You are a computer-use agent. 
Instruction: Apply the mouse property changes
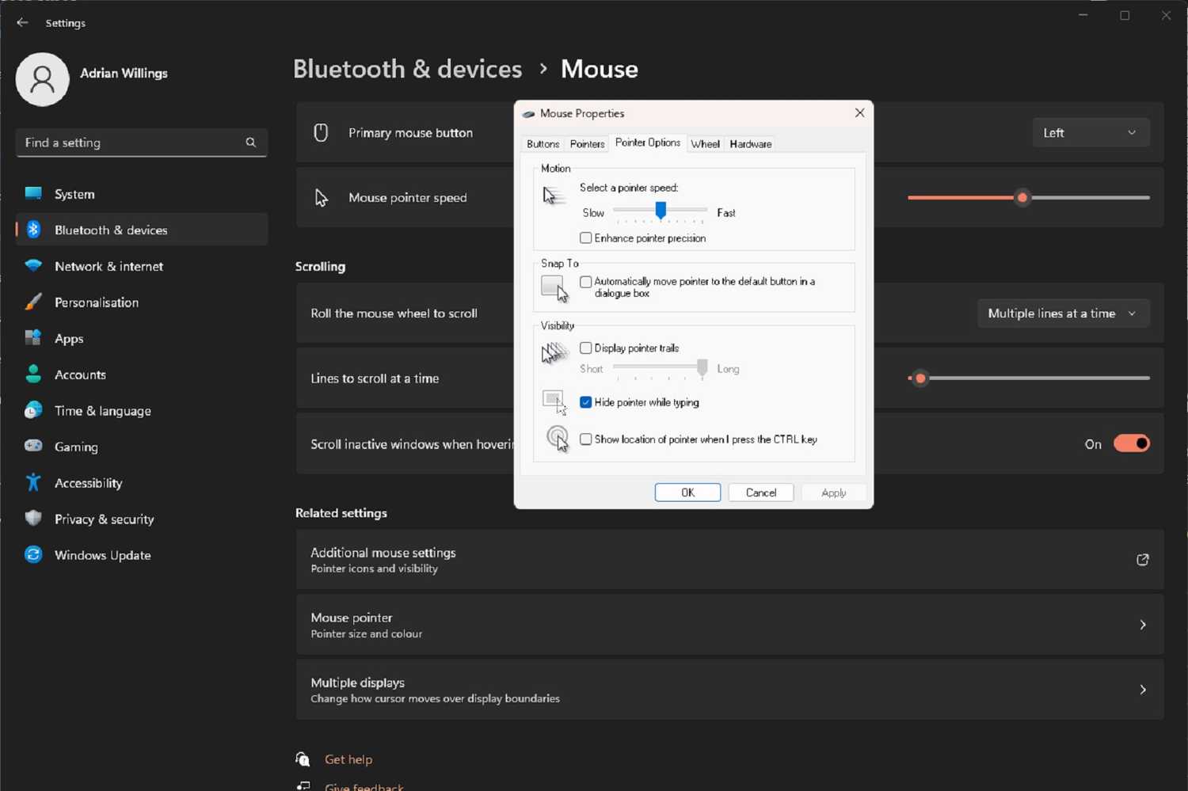coord(833,492)
